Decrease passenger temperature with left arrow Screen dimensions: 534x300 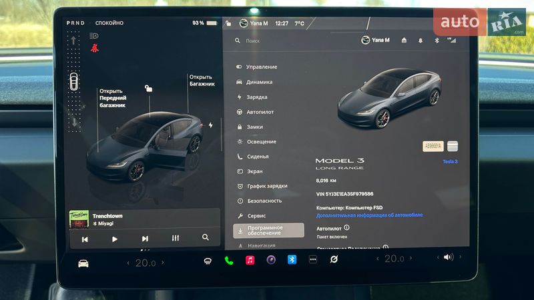377,259
